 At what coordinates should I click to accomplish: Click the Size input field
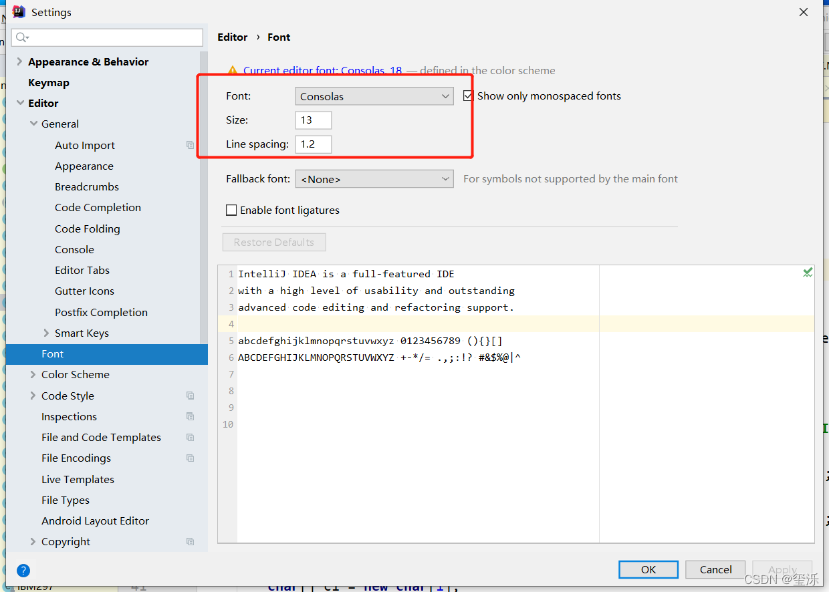(x=314, y=120)
